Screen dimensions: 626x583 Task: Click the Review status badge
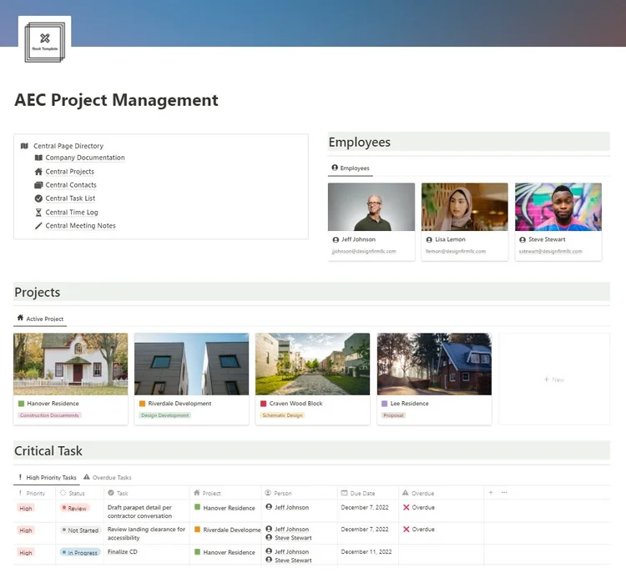click(74, 509)
